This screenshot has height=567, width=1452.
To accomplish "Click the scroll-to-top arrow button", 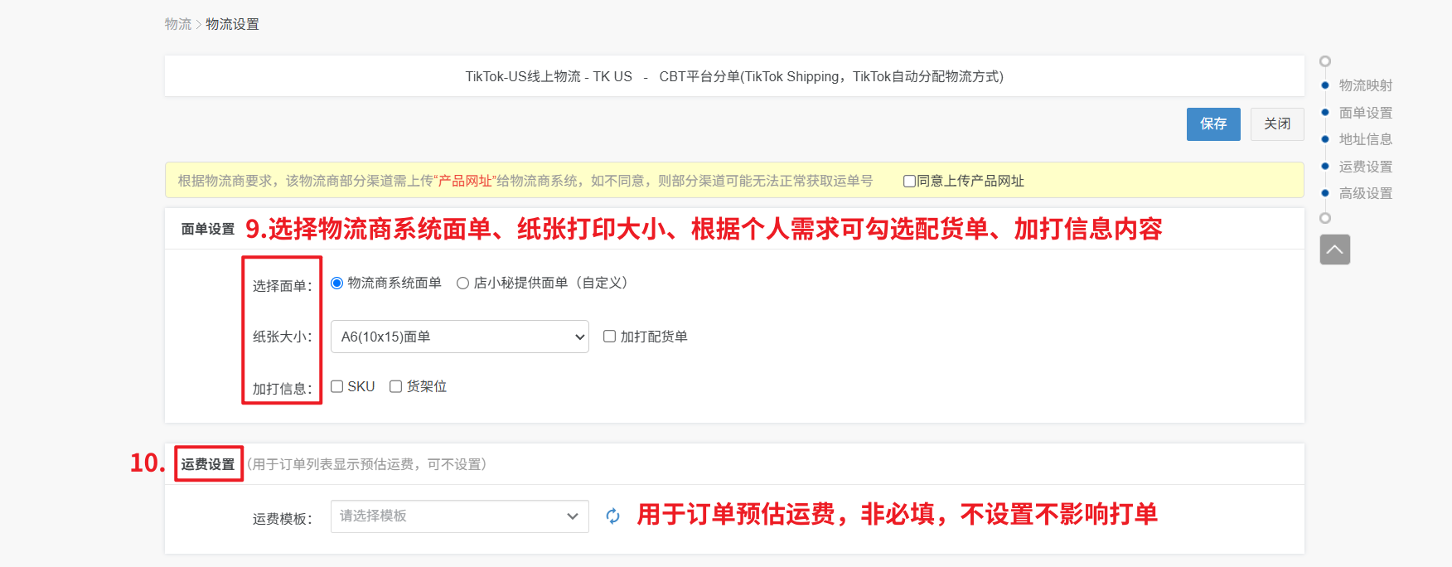I will click(1334, 250).
